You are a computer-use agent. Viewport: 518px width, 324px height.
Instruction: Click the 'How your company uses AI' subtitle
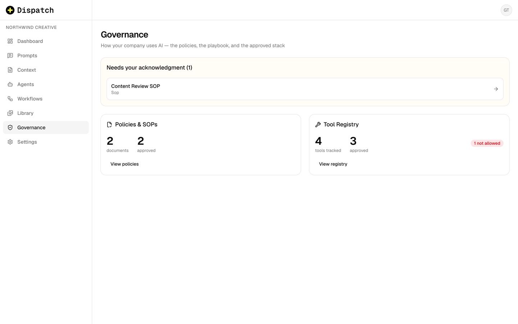[x=193, y=45]
